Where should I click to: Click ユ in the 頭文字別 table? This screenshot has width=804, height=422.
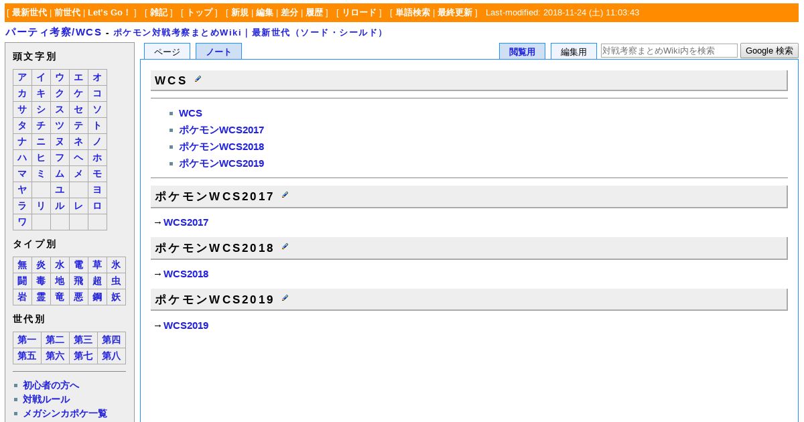pos(60,190)
